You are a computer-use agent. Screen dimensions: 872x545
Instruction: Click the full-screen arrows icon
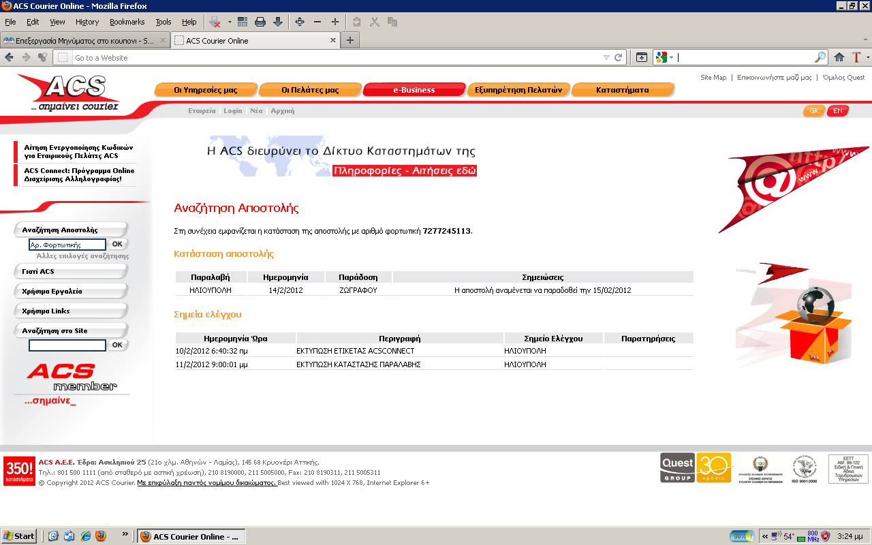pyautogui.click(x=299, y=22)
